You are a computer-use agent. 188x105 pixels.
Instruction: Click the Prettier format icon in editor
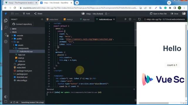(125, 19)
